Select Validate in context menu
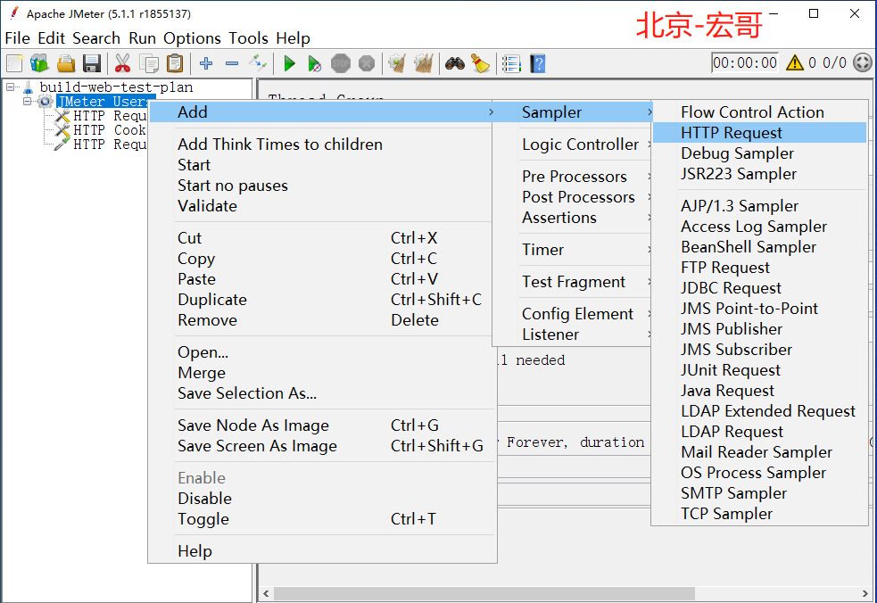The image size is (877, 603). [x=321, y=206]
